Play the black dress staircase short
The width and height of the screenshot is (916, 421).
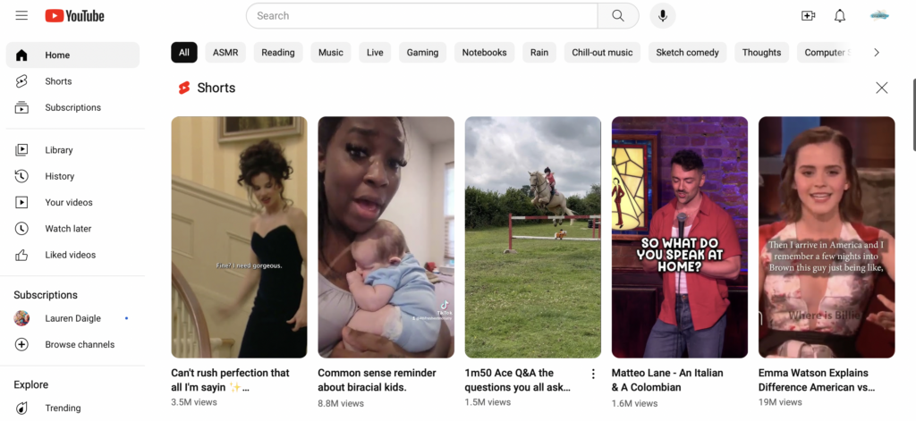click(x=239, y=237)
